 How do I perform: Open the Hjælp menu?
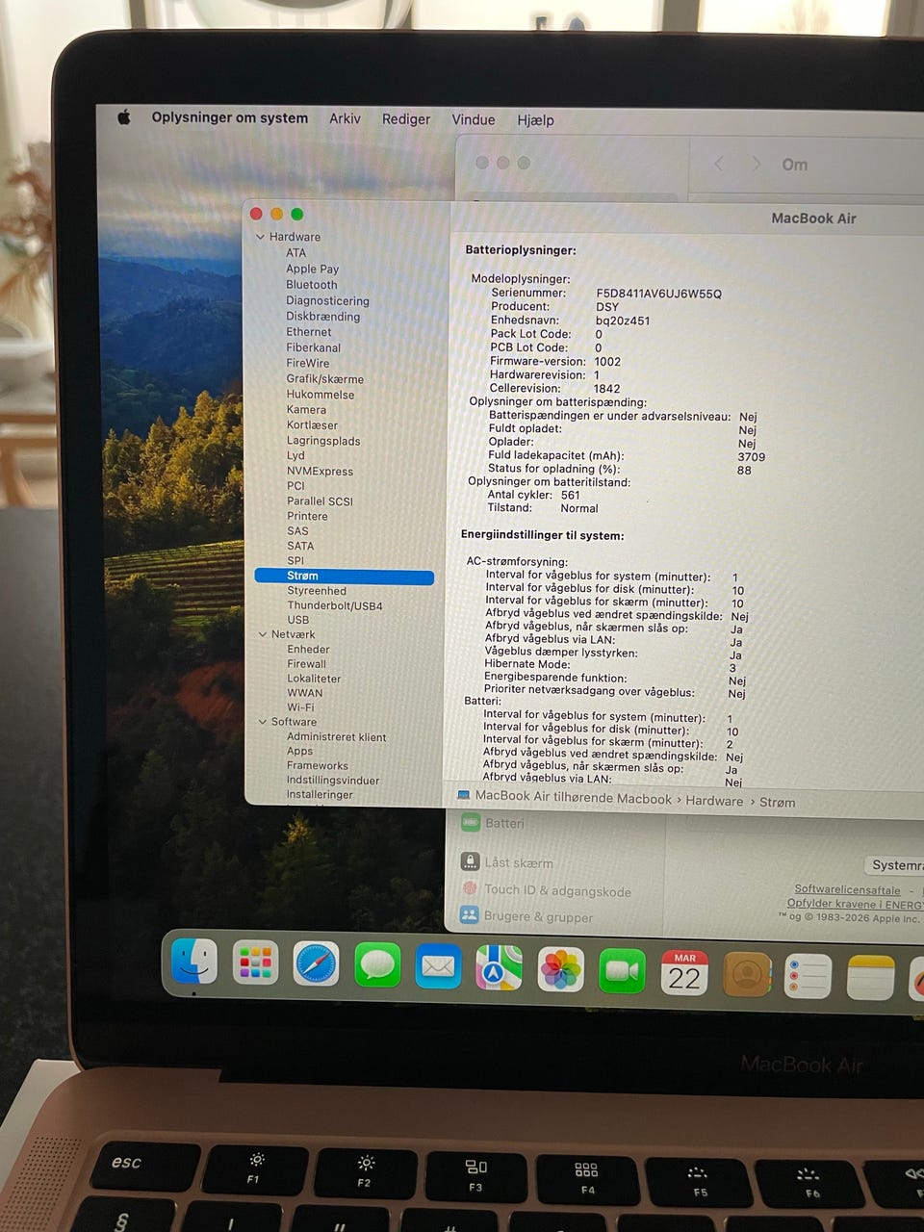pos(535,120)
